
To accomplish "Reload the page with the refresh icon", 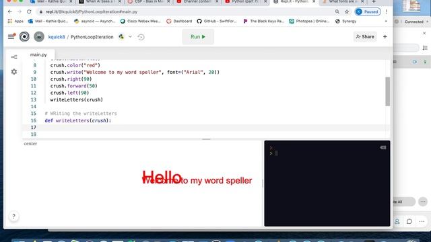I will (29, 11).
